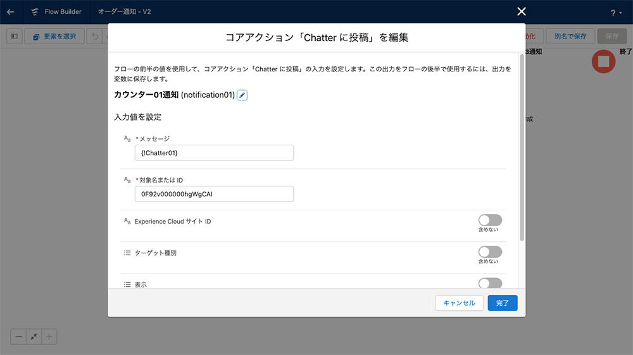Click the 対象名または ID input field

point(214,194)
